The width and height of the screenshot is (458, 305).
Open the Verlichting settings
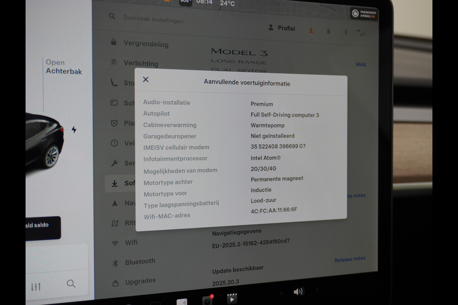pyautogui.click(x=141, y=63)
